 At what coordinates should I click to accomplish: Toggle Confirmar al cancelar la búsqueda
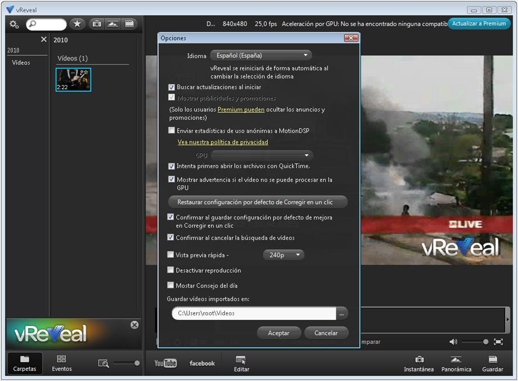pos(171,237)
